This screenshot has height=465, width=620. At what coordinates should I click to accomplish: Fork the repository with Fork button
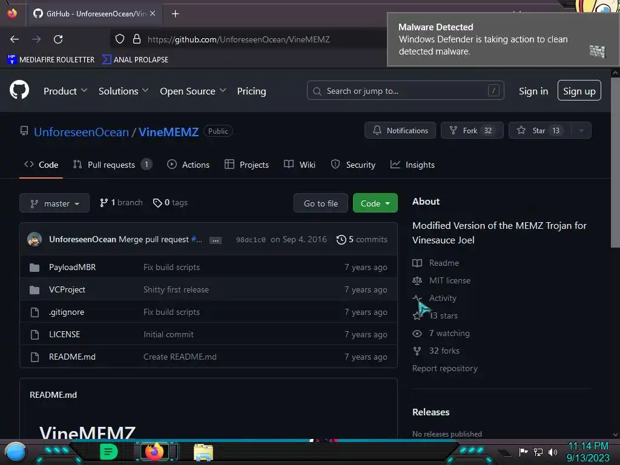[472, 131]
